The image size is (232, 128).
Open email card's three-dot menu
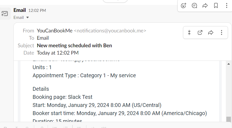tap(222, 32)
